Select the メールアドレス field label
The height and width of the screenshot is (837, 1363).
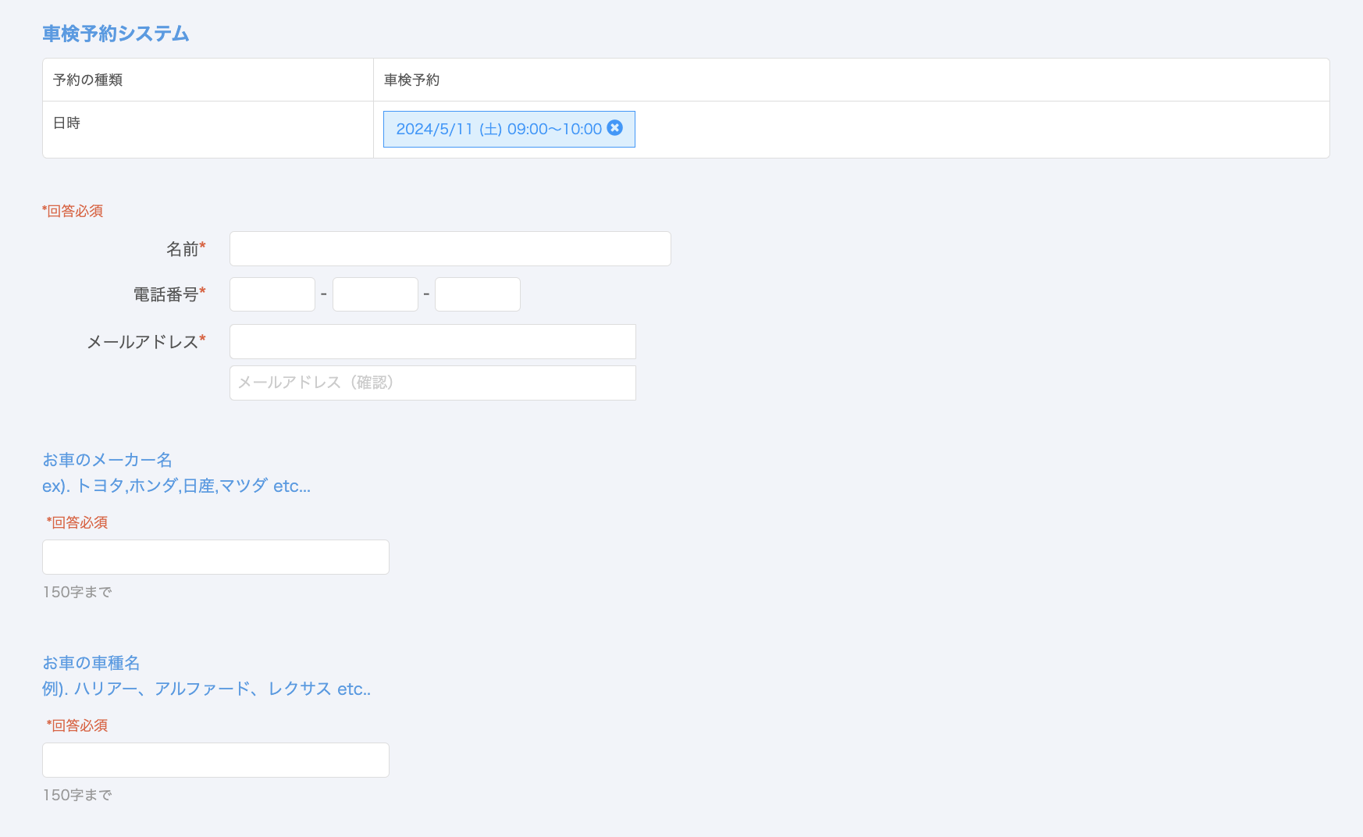point(142,342)
